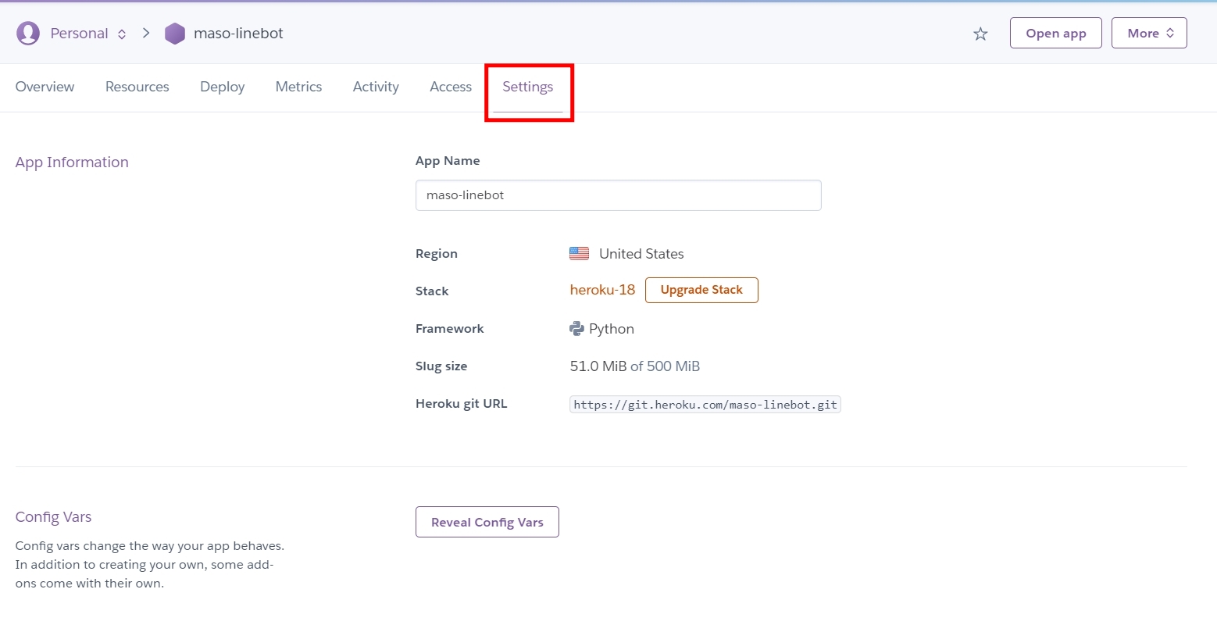Click the 'Framework' label
Image resolution: width=1217 pixels, height=632 pixels.
pos(450,329)
